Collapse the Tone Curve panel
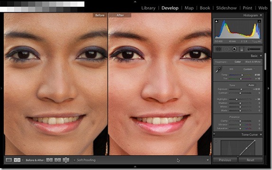Viewport: 272px width, 170px height. pyautogui.click(x=261, y=135)
